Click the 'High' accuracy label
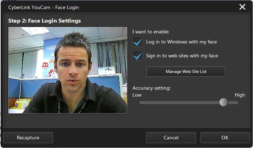The height and width of the screenshot is (148, 253). pyautogui.click(x=240, y=95)
